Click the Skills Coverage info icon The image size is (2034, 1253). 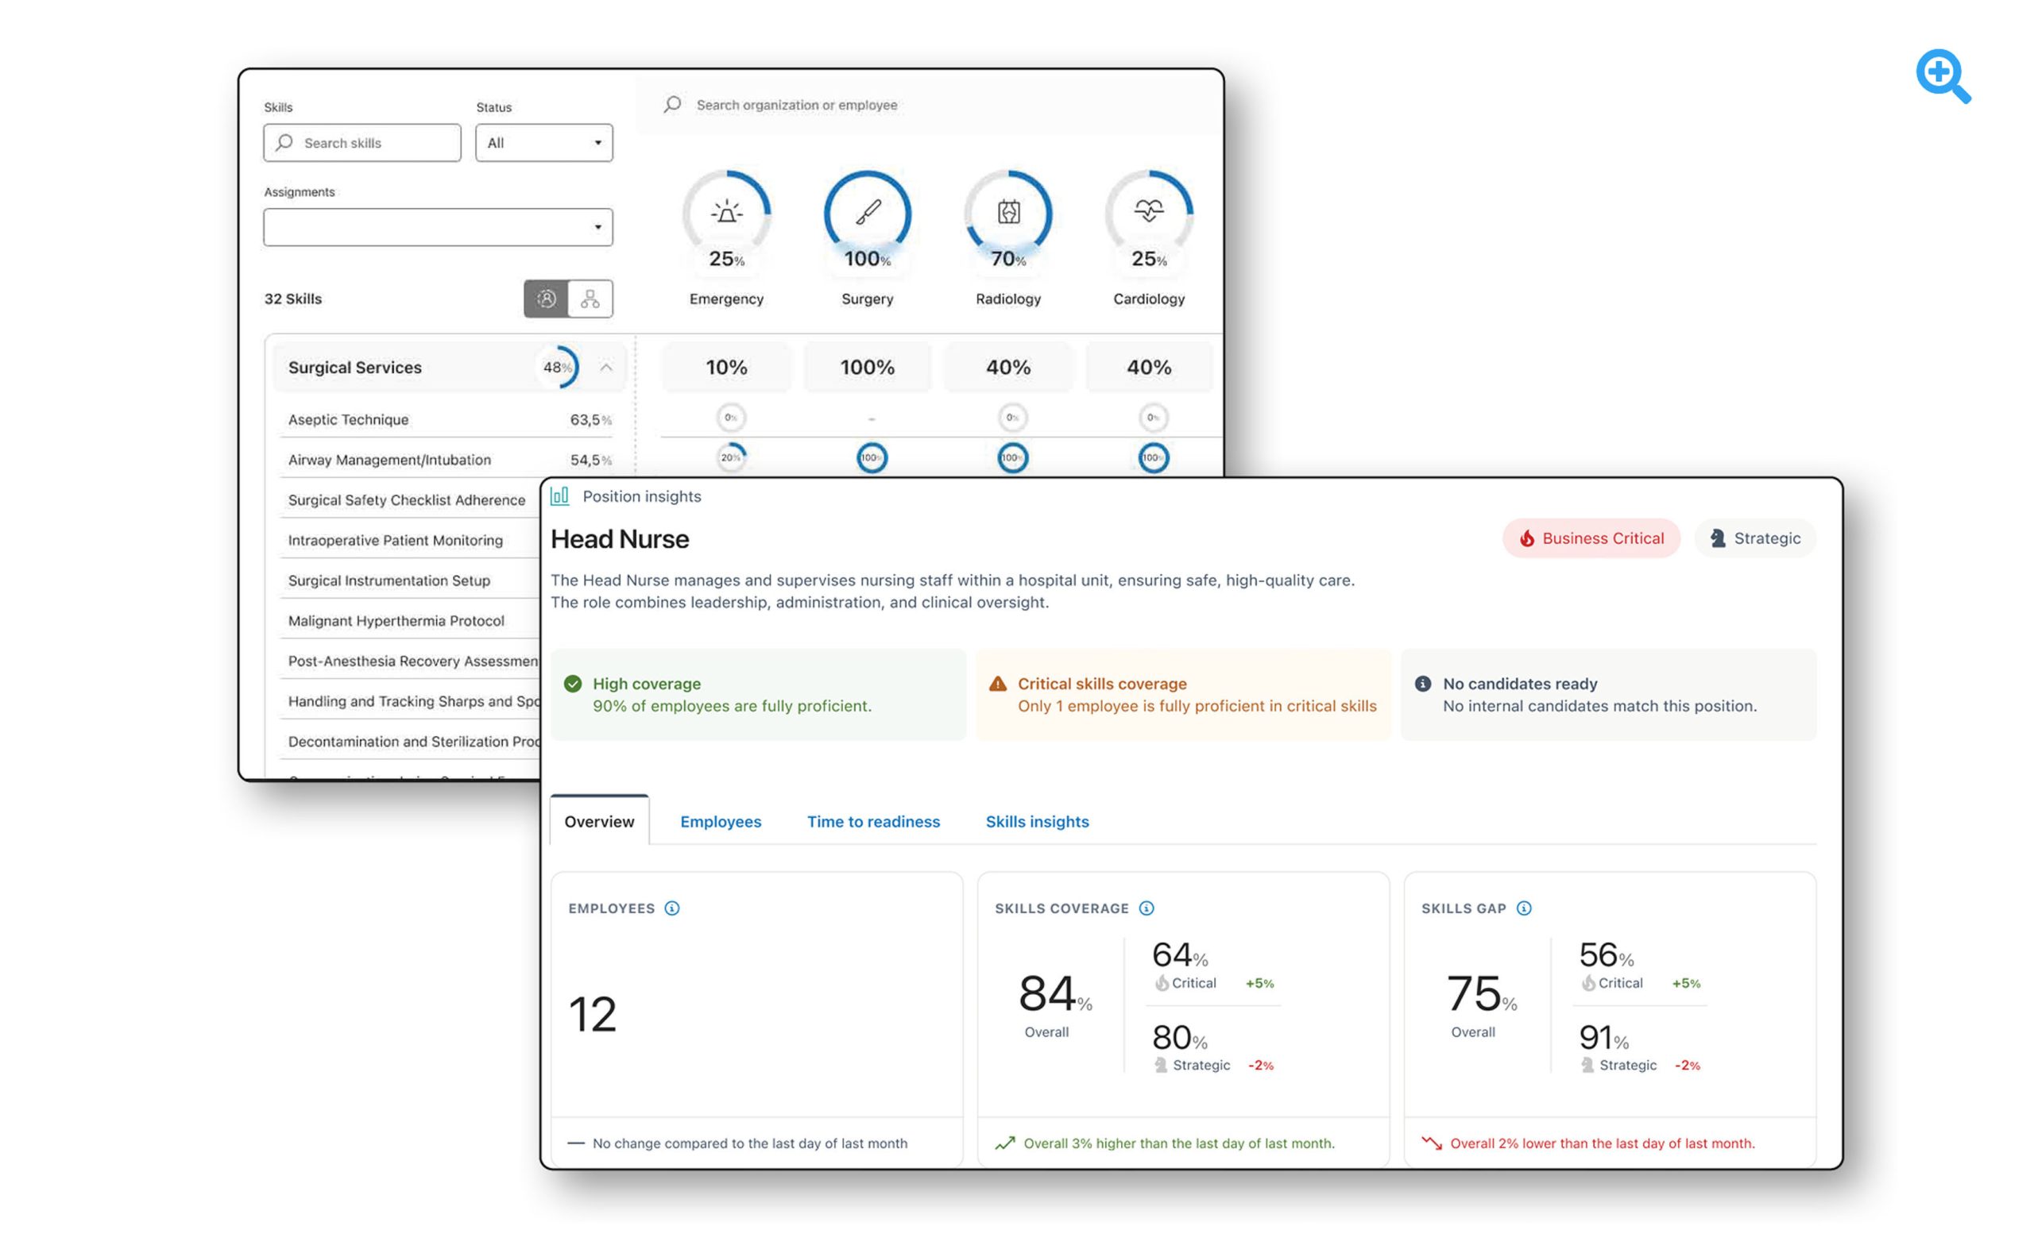pos(1147,908)
